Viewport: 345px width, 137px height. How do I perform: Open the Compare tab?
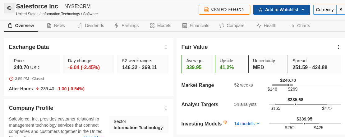click(x=232, y=26)
